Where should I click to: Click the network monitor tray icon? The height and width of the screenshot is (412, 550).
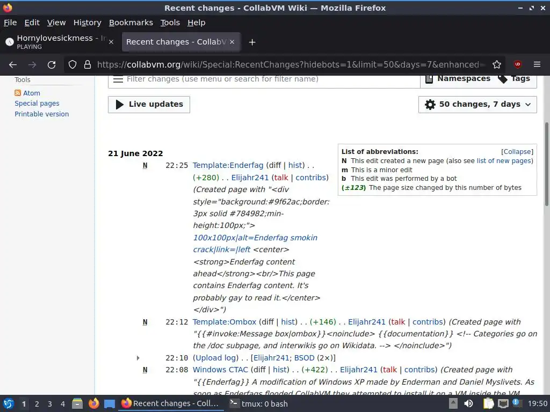(503, 403)
